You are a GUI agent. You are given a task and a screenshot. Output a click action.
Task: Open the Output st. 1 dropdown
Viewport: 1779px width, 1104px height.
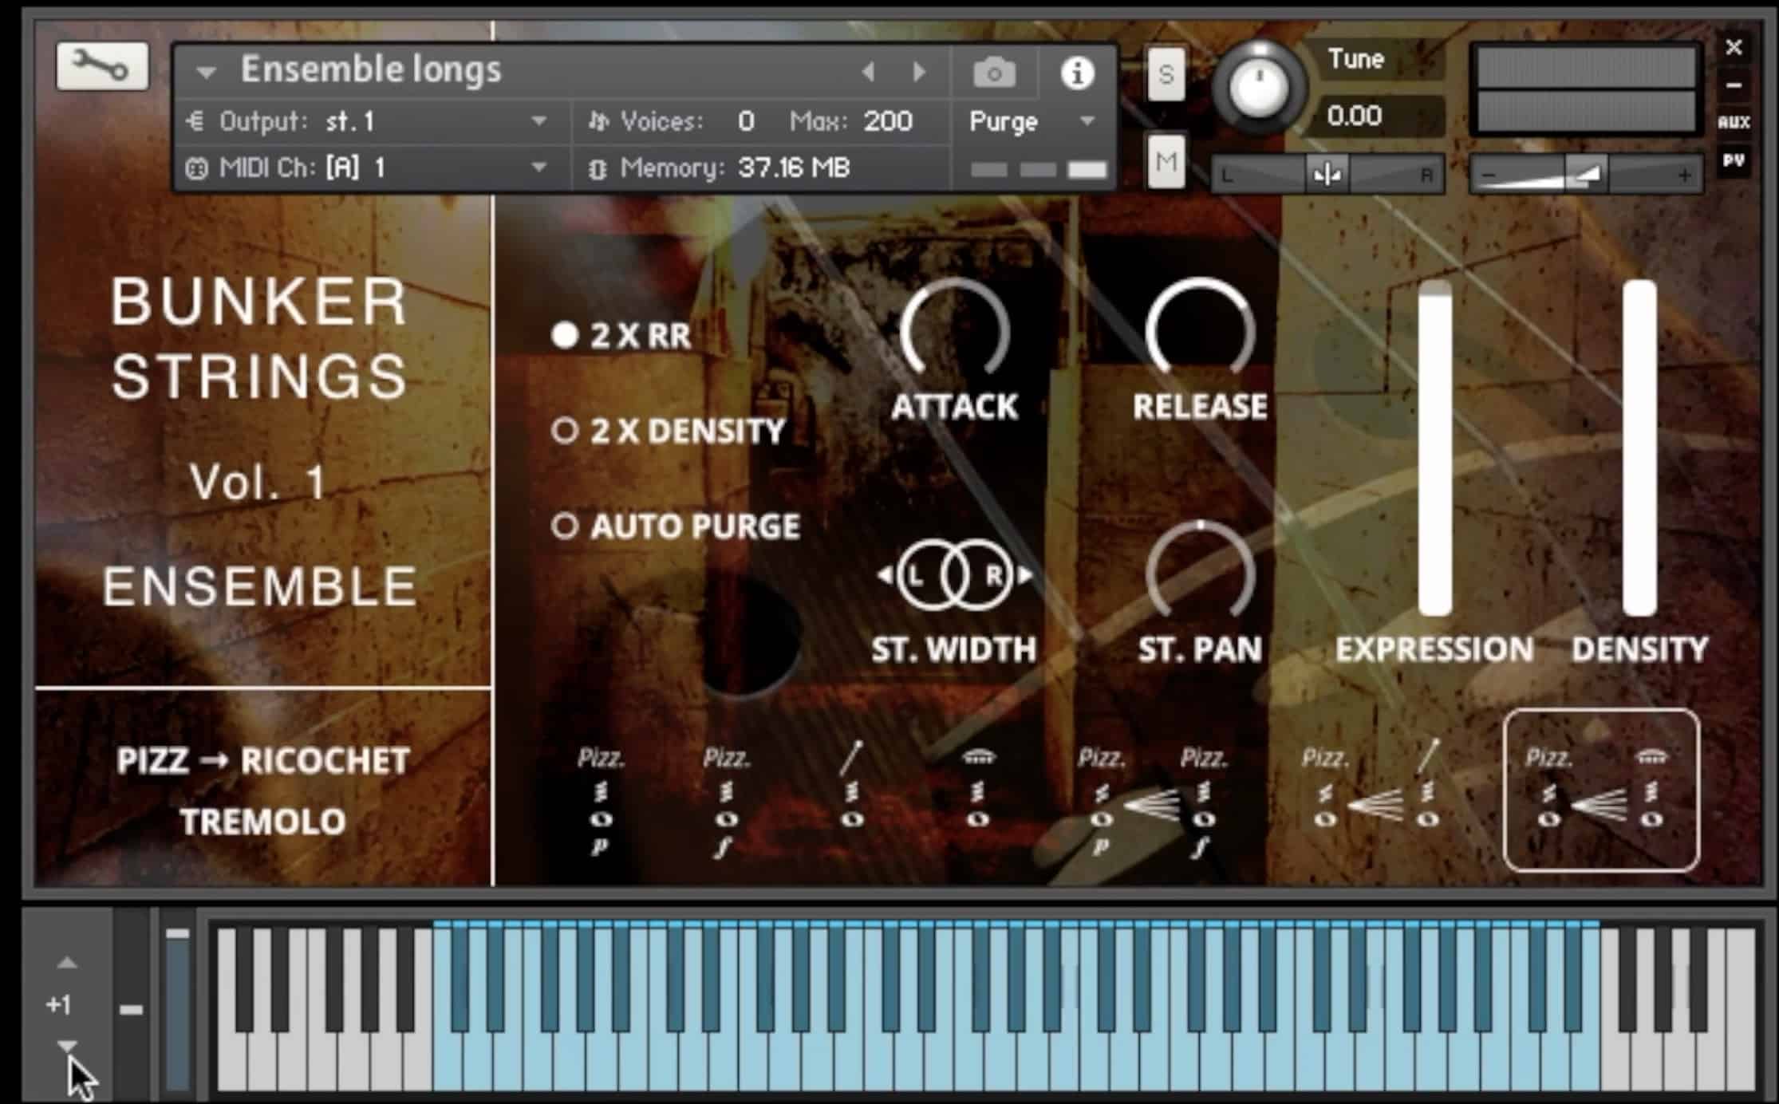tap(539, 121)
